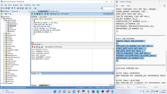
Task: Click the Filter funnel icon in Connections panel
Action: point(8,14)
